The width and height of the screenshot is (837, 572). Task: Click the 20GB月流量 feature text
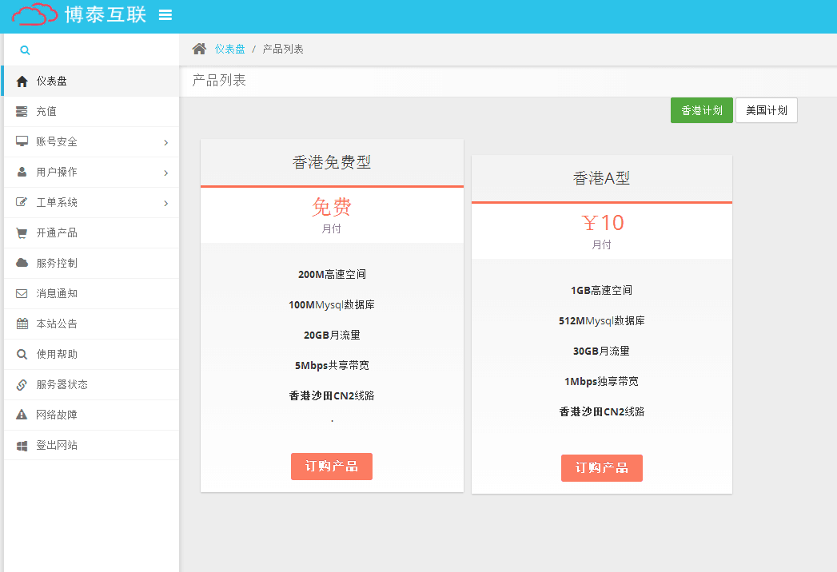pyautogui.click(x=332, y=335)
